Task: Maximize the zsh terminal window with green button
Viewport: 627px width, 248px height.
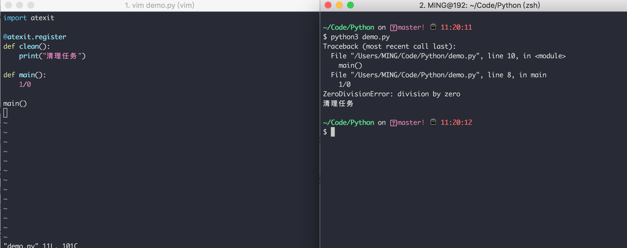Action: (x=350, y=5)
